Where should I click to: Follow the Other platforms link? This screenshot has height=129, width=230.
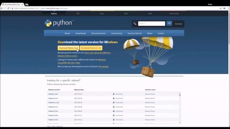tap(78, 63)
